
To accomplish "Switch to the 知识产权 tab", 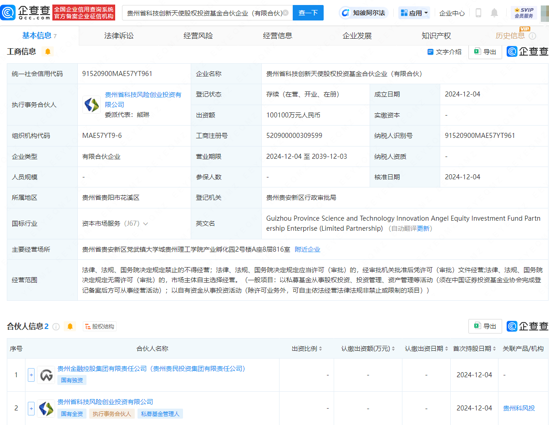I will click(x=436, y=35).
